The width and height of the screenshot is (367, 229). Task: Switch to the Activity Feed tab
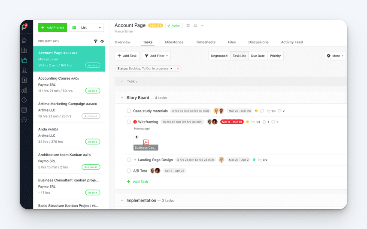point(292,42)
